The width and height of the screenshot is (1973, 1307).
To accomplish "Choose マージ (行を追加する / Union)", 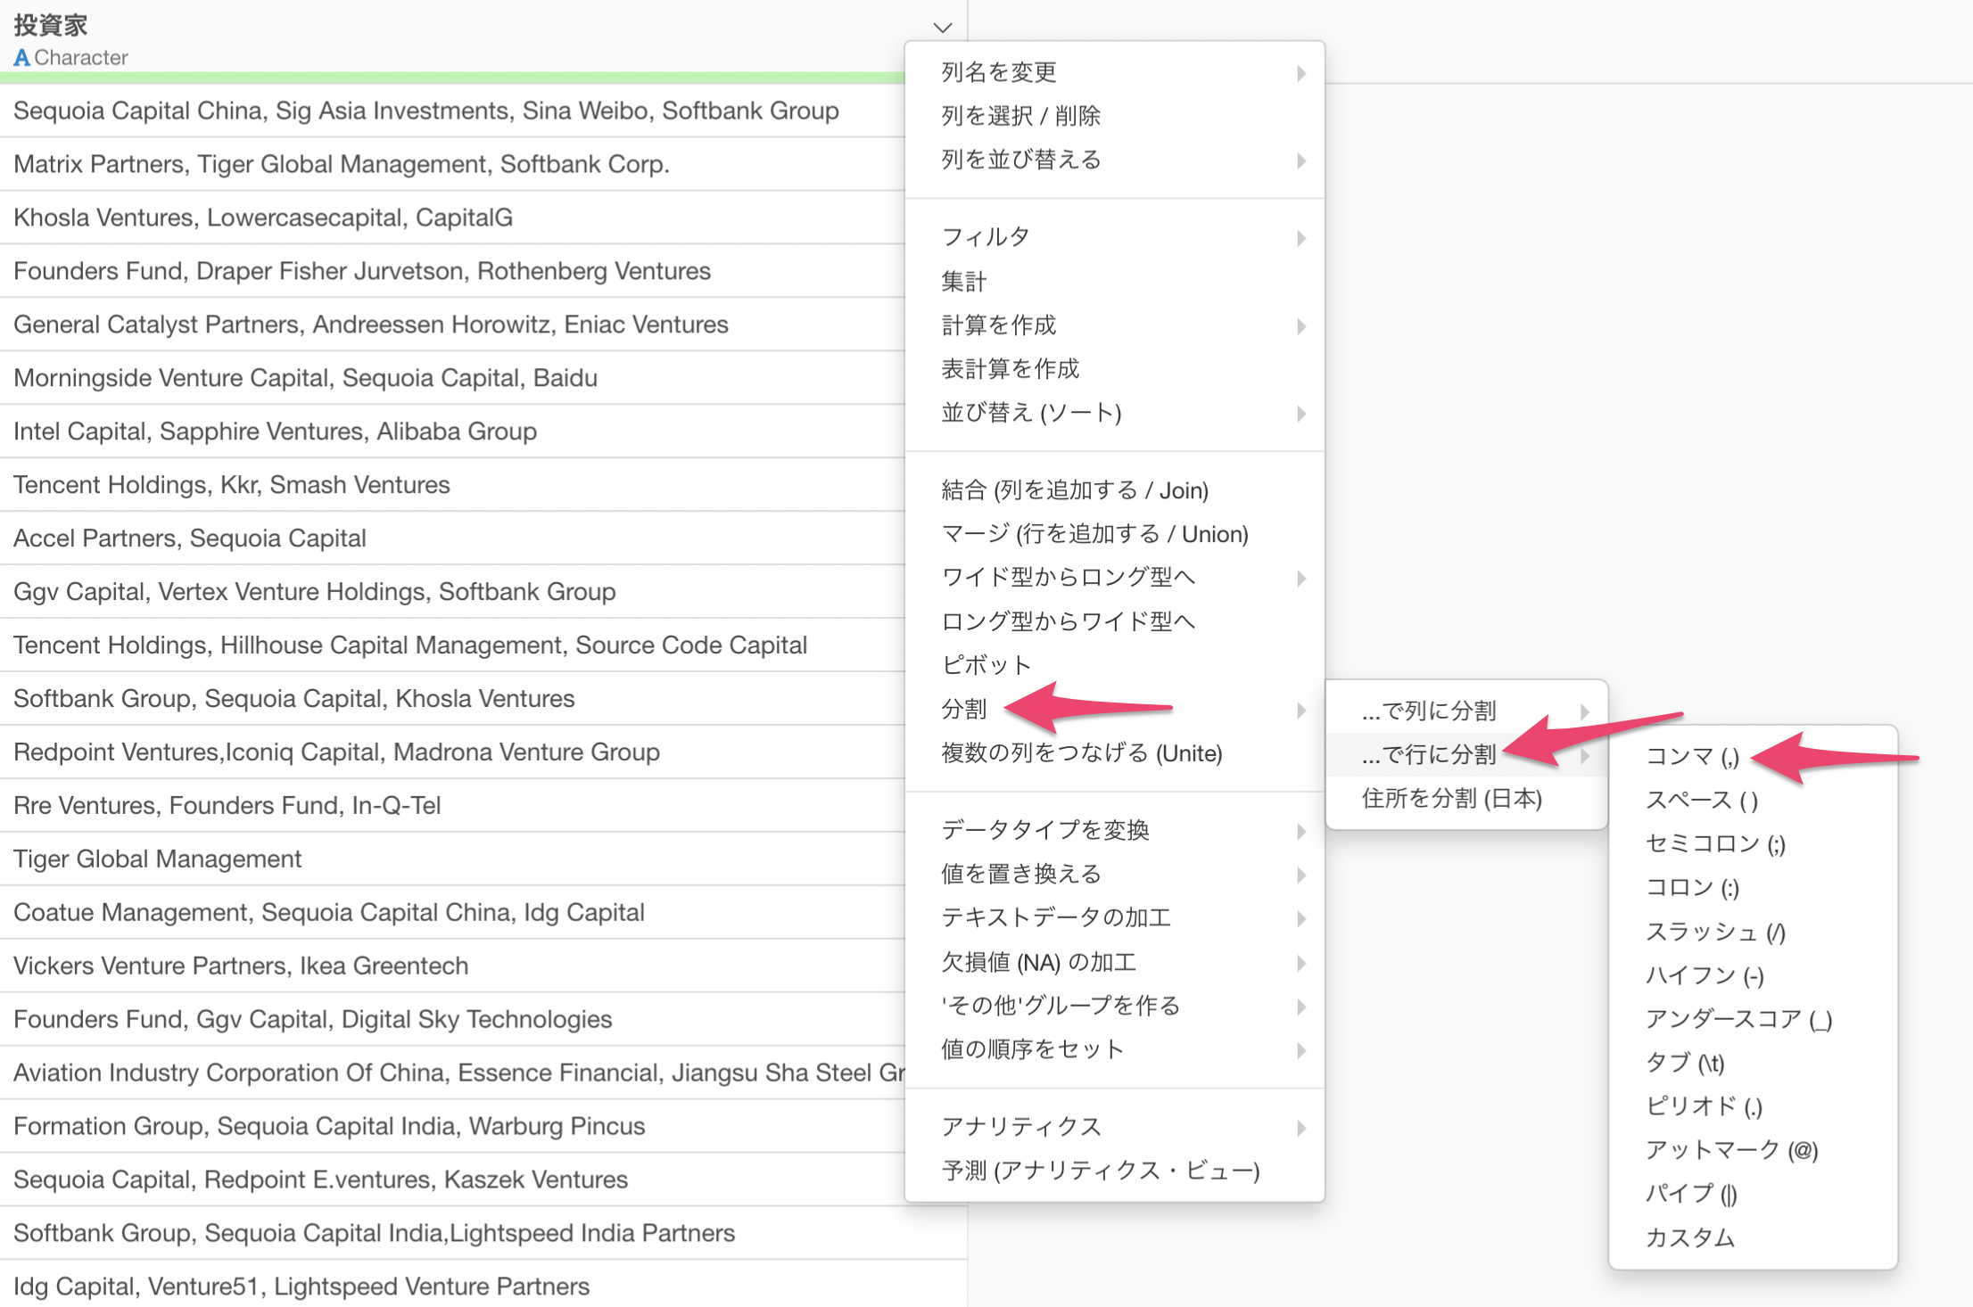I will pos(1114,534).
